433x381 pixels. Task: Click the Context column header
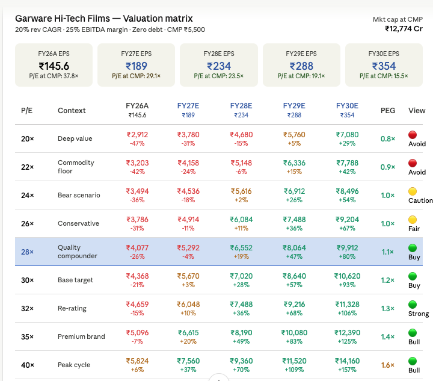click(x=72, y=111)
